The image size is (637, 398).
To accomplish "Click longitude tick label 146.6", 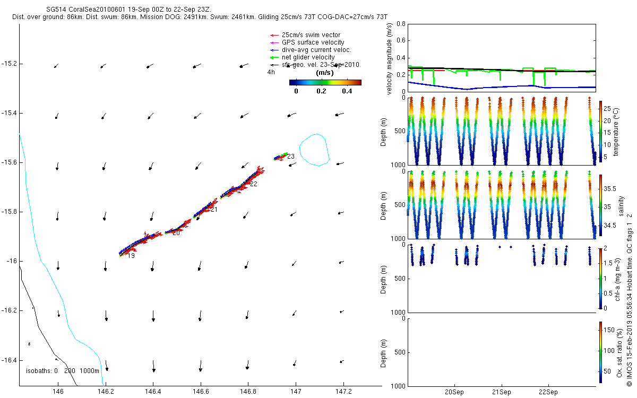I will click(201, 392).
